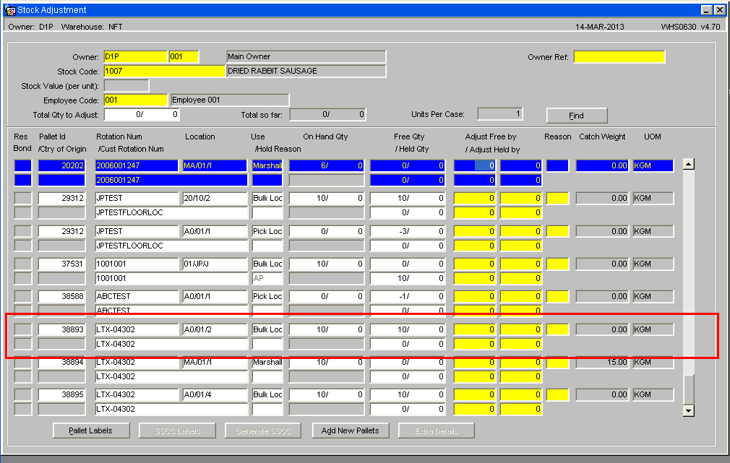The image size is (730, 463).
Task: Select pallet Id 38894 cell
Action: [61, 362]
